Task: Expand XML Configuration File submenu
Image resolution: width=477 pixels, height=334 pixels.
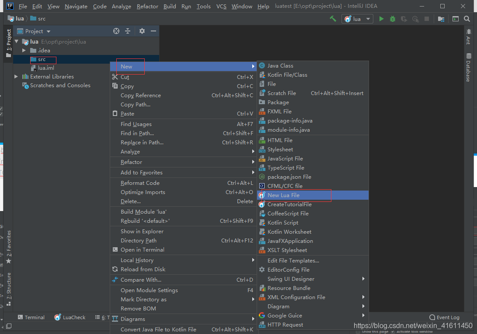Action: pyautogui.click(x=313, y=297)
